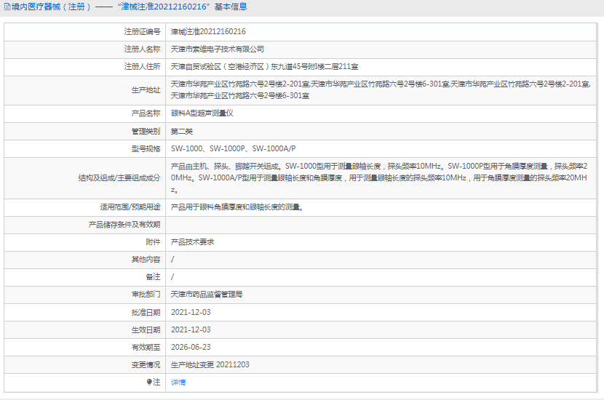This screenshot has height=400, width=604.
Task: Select value 天津市药品监督管理局
Action: (207, 295)
